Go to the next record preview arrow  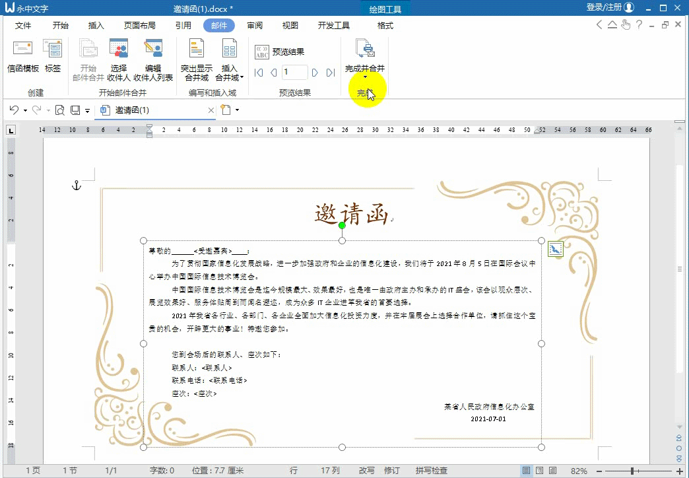(x=315, y=73)
